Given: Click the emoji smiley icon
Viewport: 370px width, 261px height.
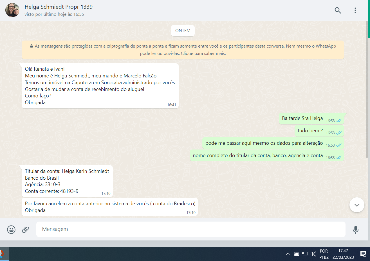Looking at the screenshot, I should [x=11, y=229].
